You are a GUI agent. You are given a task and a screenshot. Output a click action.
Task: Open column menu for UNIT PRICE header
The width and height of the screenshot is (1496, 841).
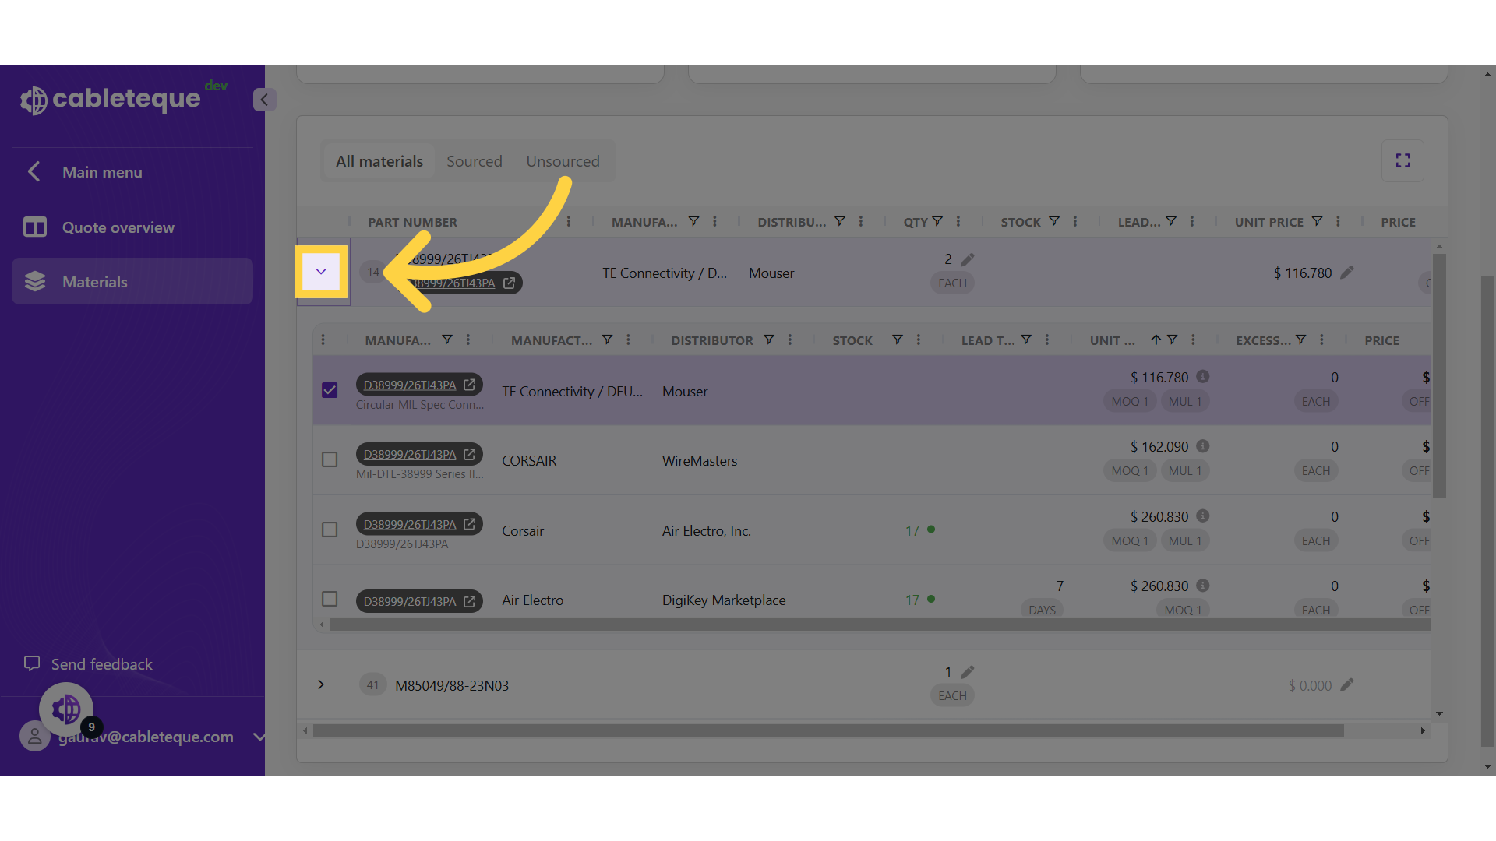coord(1338,221)
